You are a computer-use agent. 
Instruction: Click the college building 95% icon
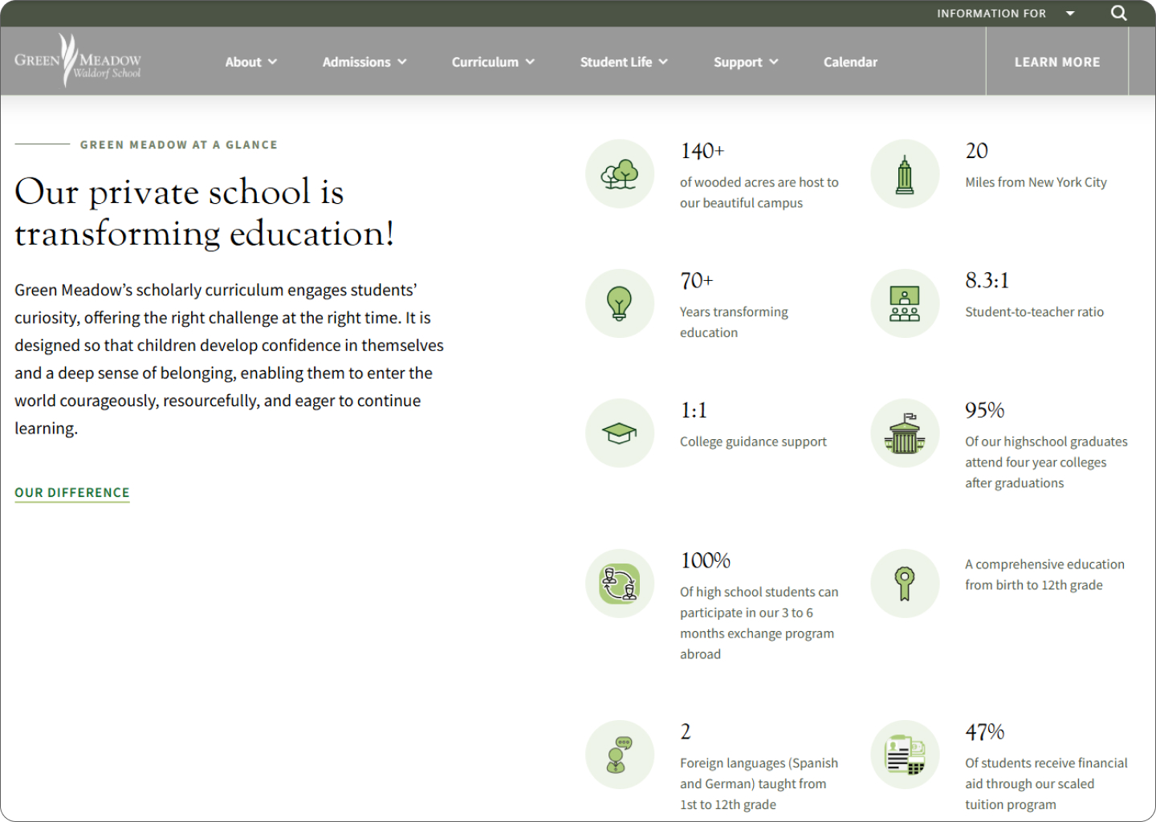point(905,433)
